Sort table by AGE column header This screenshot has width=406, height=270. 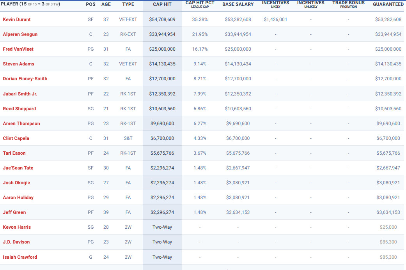[106, 4]
